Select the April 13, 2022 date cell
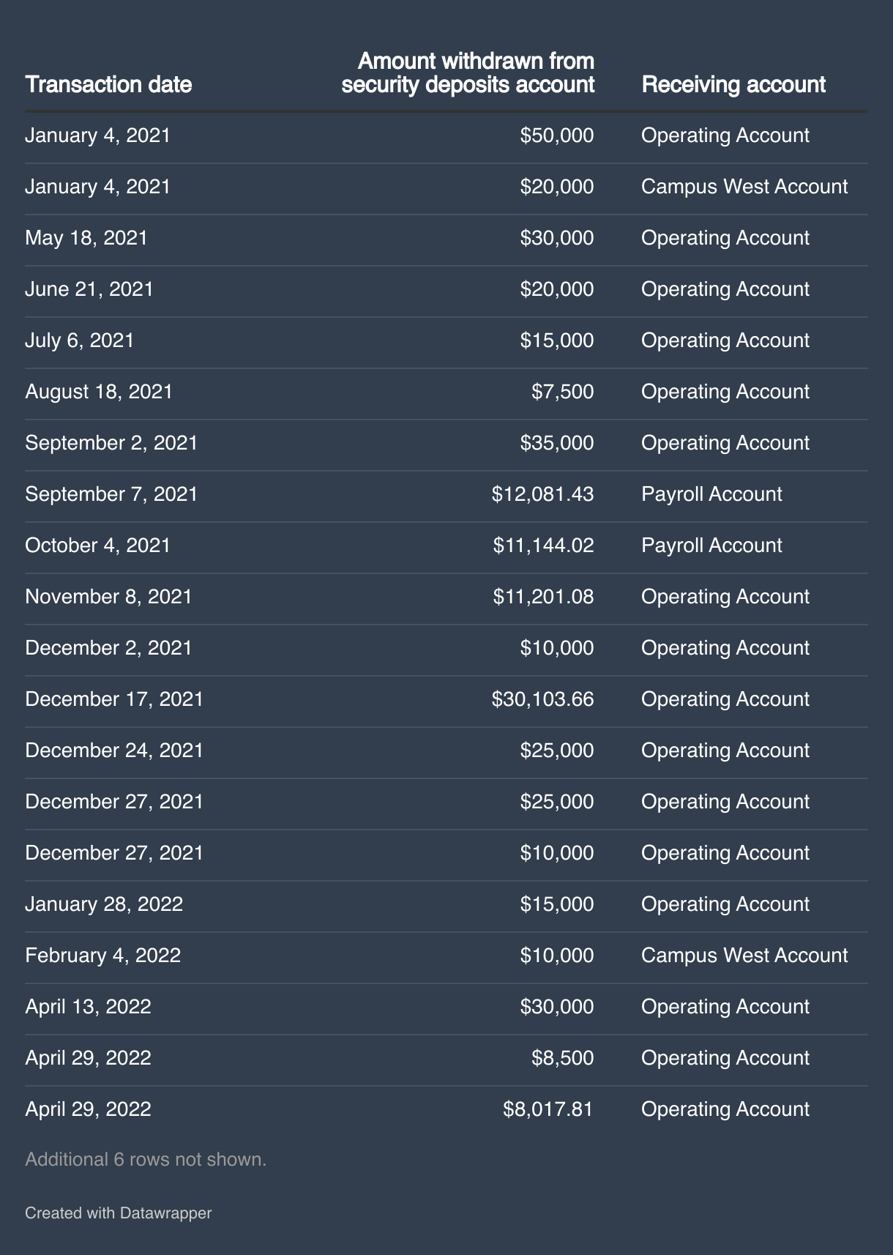Viewport: 893px width, 1255px height. 88,1007
